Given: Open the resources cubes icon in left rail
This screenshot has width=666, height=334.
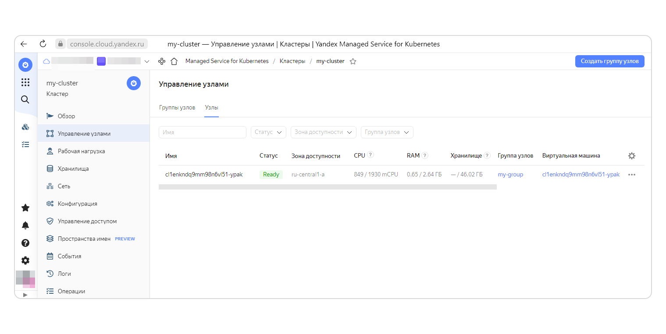Looking at the screenshot, I should tap(25, 127).
